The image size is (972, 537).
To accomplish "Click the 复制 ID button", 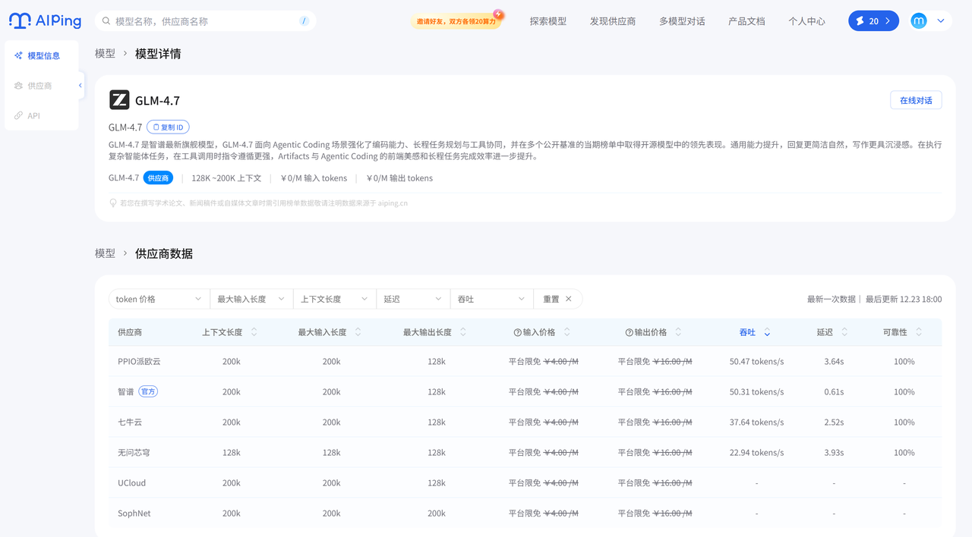I will tap(168, 127).
